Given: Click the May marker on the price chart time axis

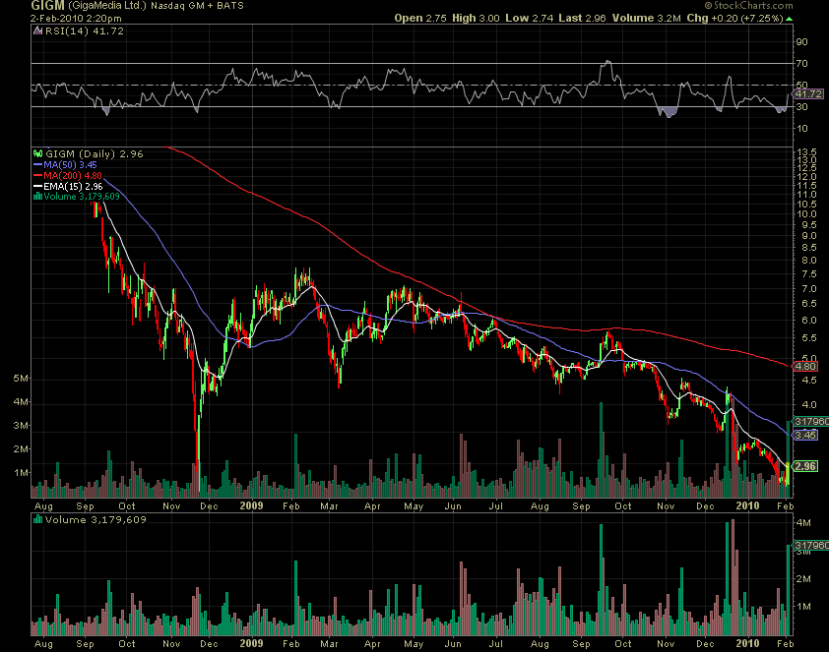Looking at the screenshot, I should click(x=414, y=505).
